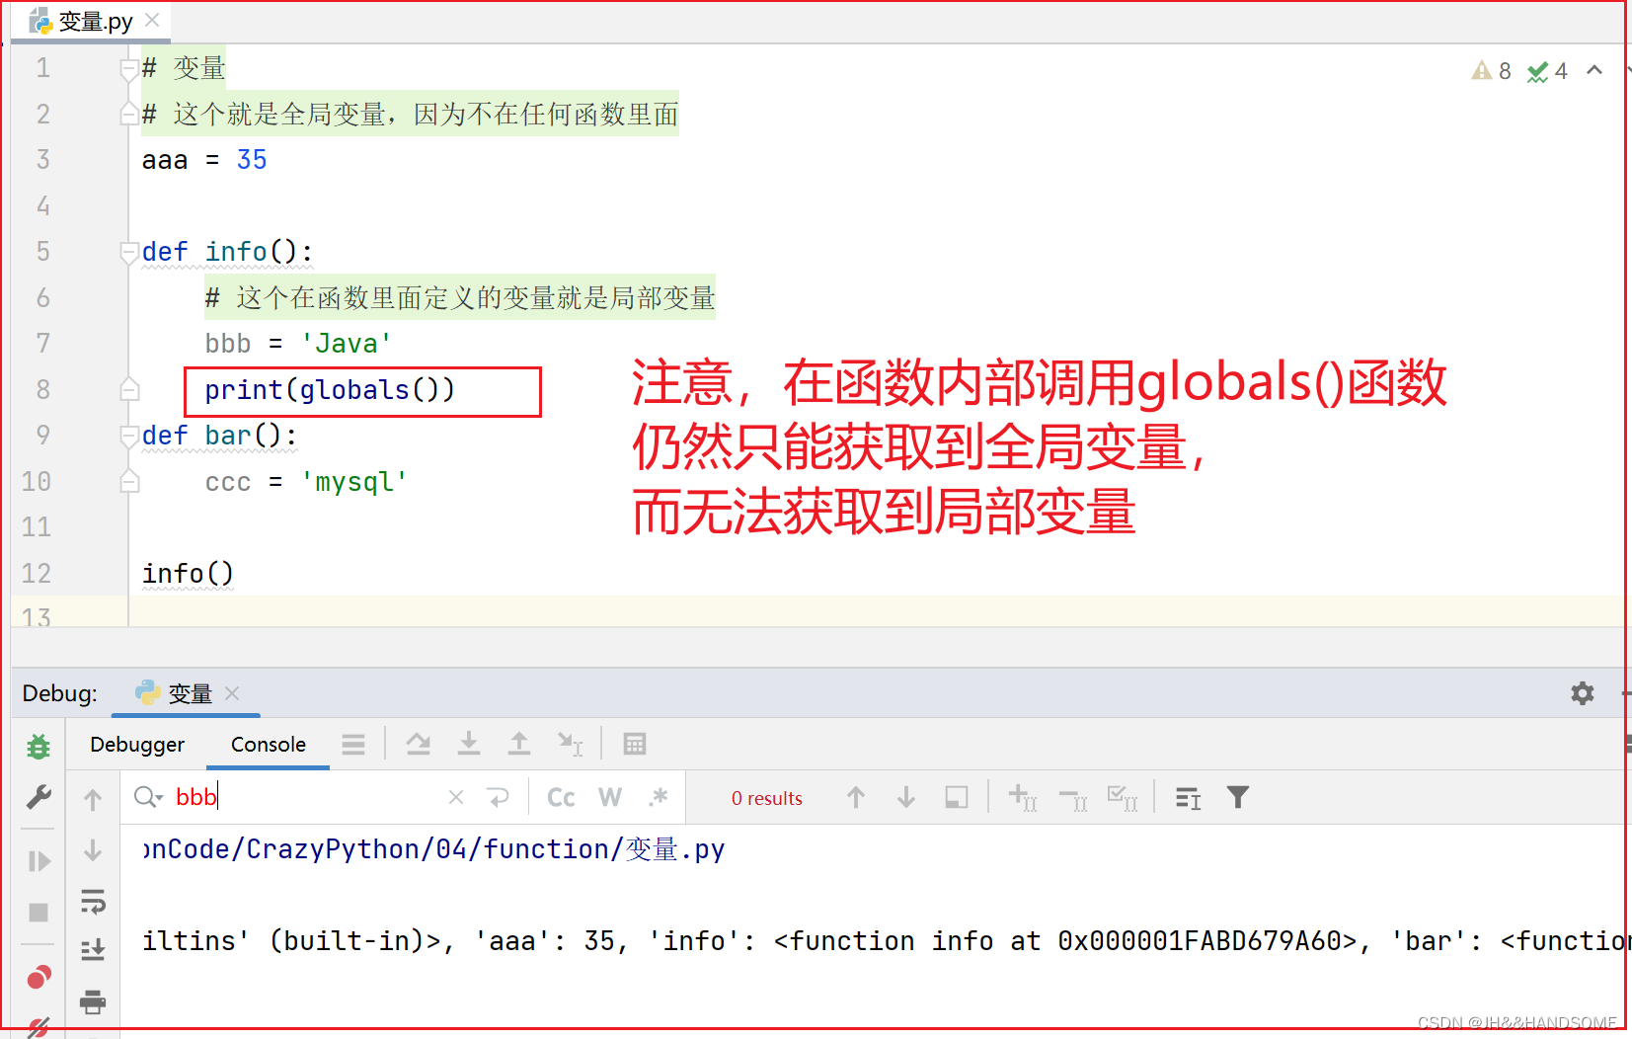Click the Rerun debug bug icon
The height and width of the screenshot is (1039, 1632).
coord(39,747)
